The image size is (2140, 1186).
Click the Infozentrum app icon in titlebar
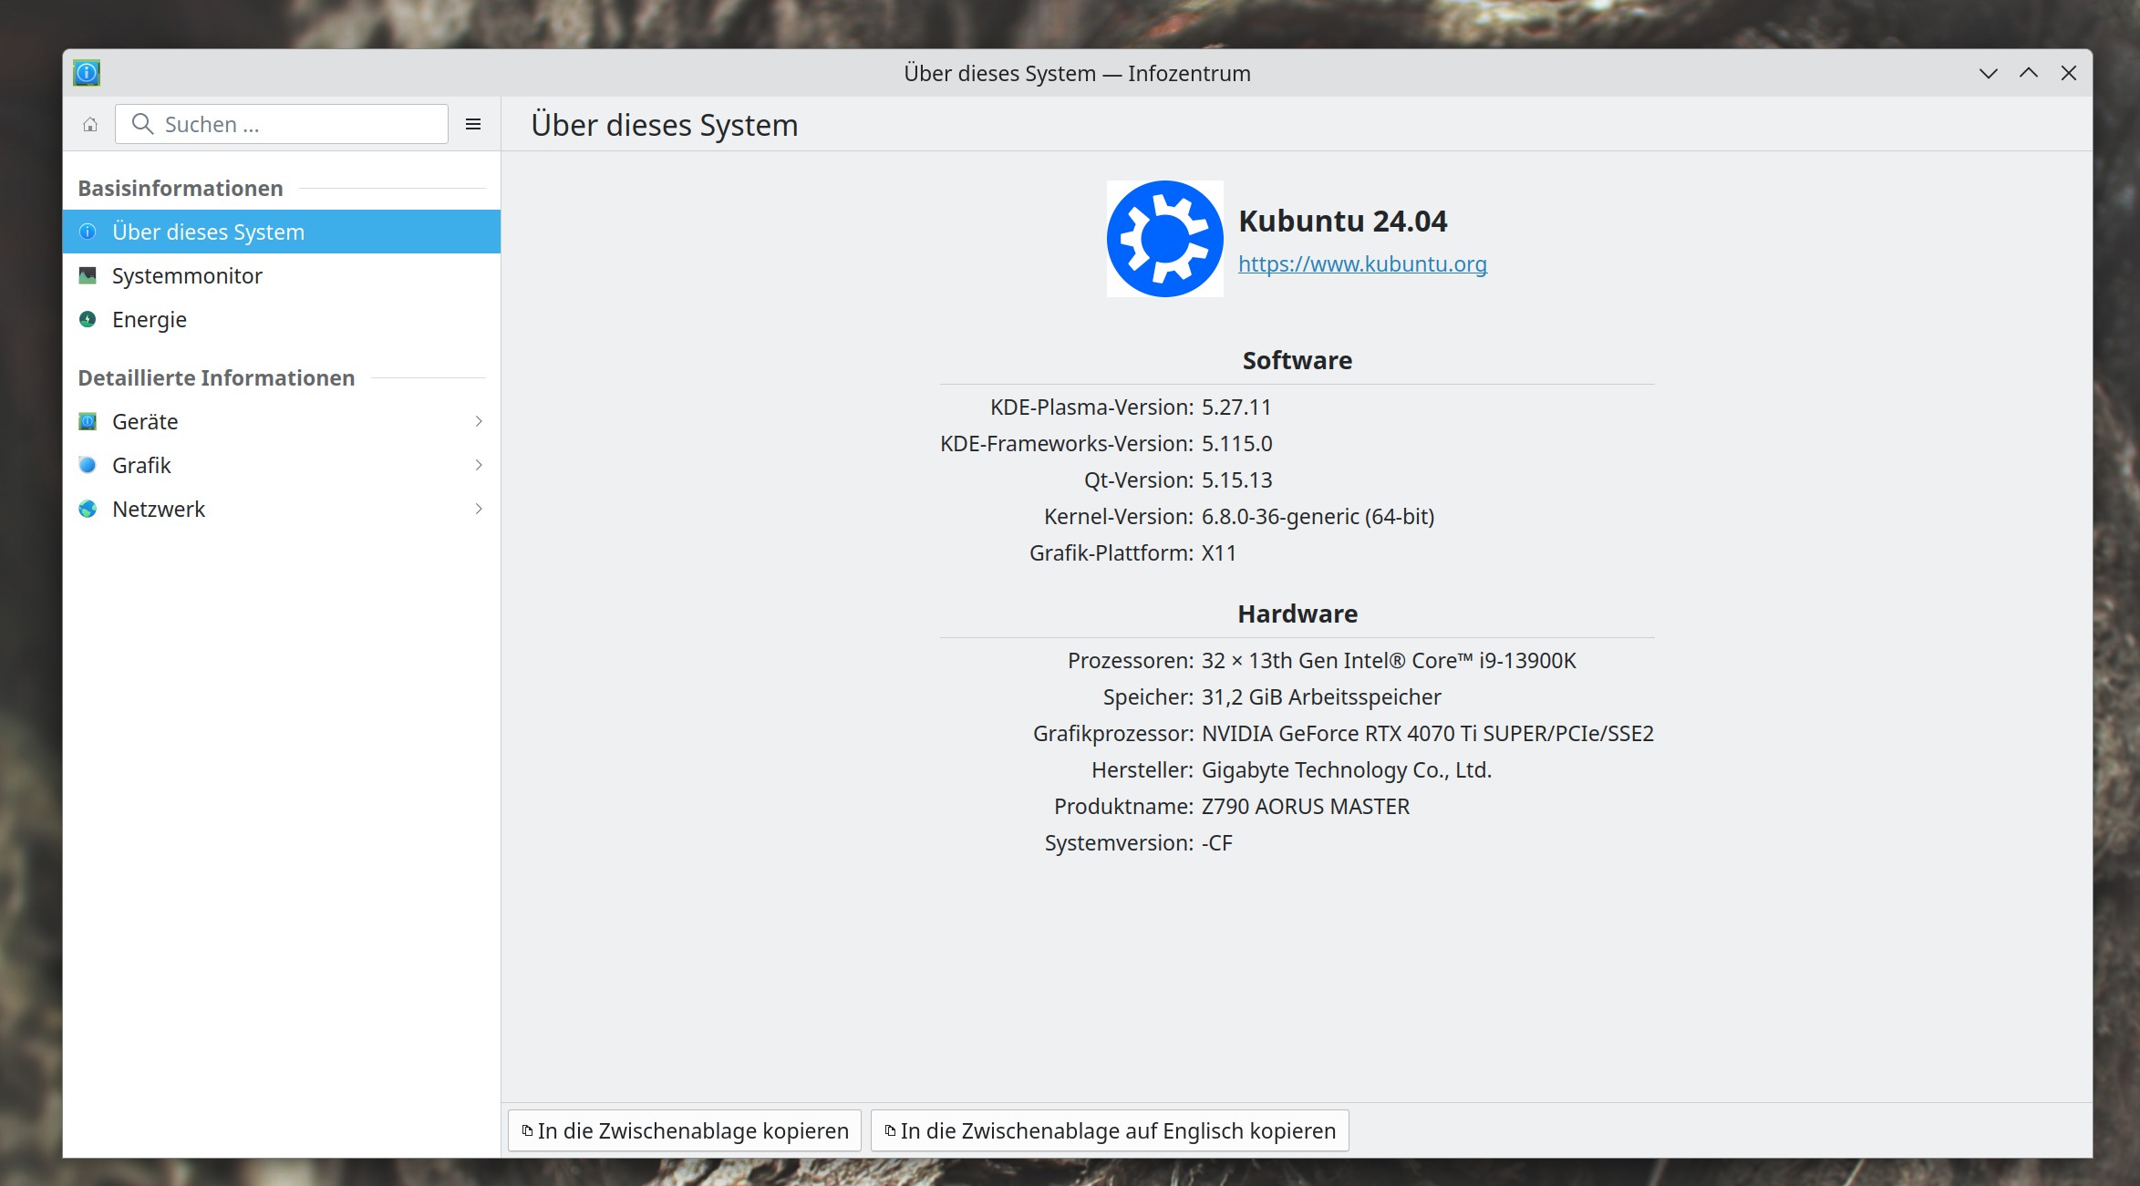pyautogui.click(x=87, y=73)
